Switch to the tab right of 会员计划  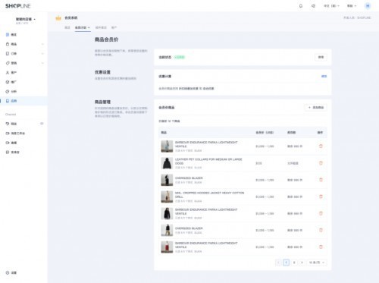click(x=101, y=27)
